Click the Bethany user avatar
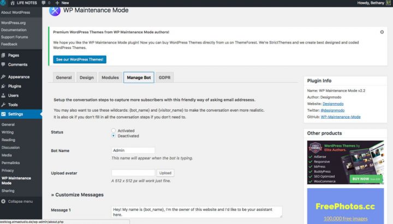This screenshot has width=393, height=224. 389,3
